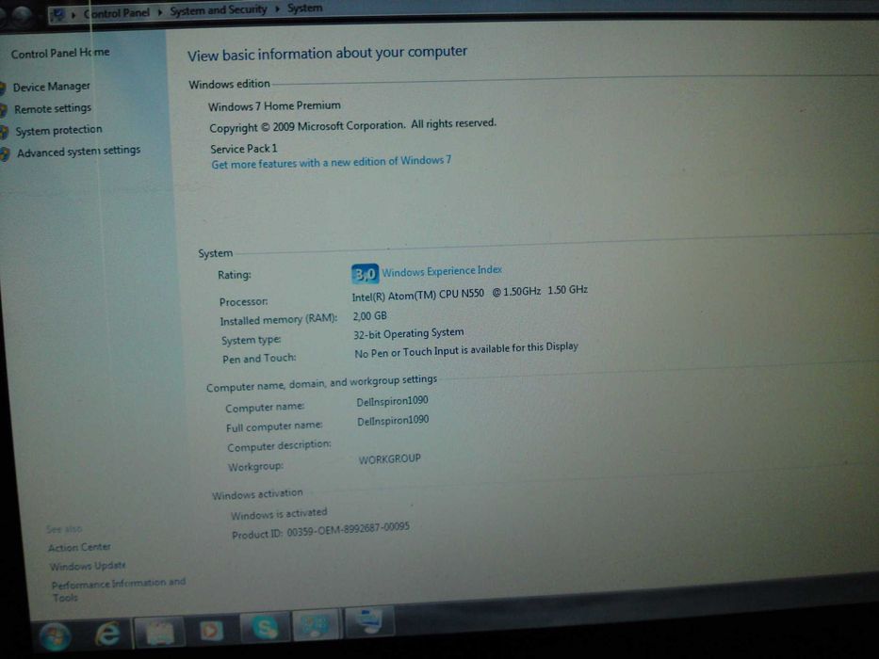879x659 pixels.
Task: Open Windows Explorer folder taskbar icon
Action: tap(160, 632)
